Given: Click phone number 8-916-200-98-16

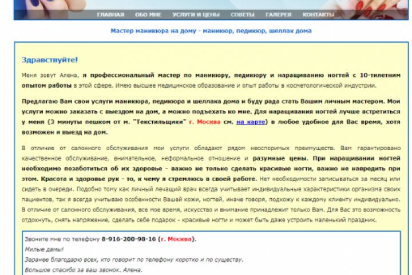Looking at the screenshot, I should 129,239.
